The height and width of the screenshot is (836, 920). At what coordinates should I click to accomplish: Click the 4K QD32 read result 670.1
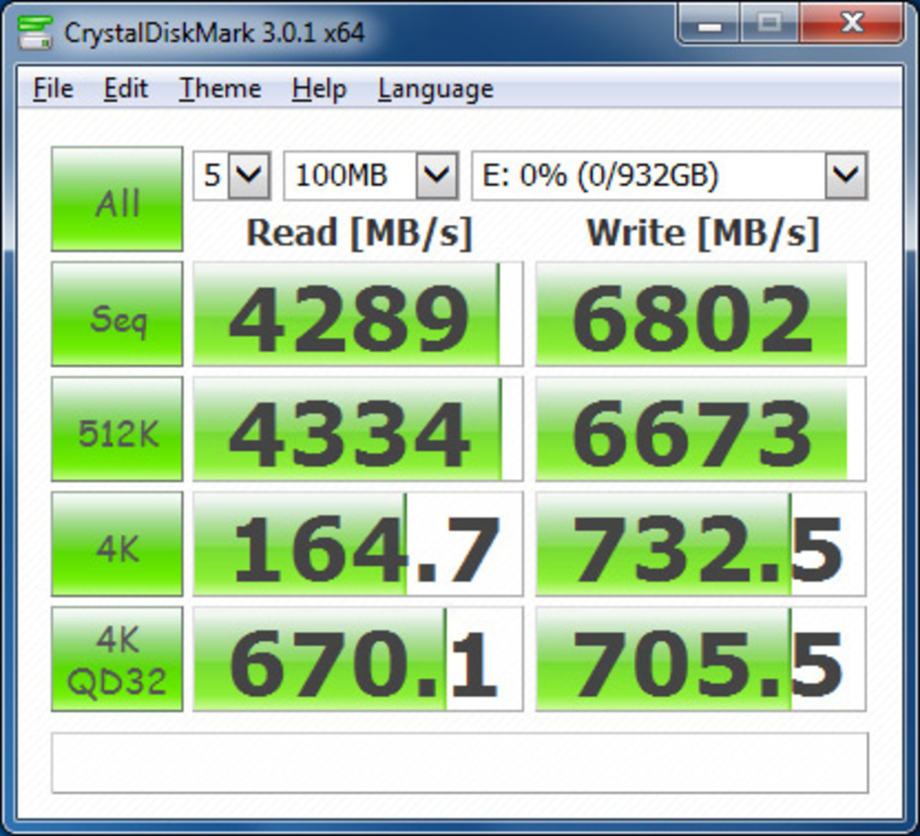point(358,659)
